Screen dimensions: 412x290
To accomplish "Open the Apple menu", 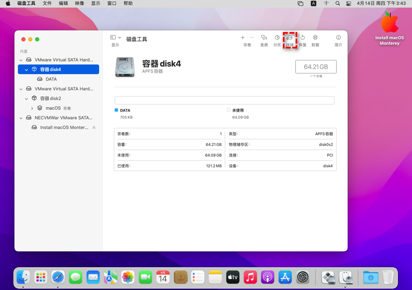I will click(x=8, y=3).
